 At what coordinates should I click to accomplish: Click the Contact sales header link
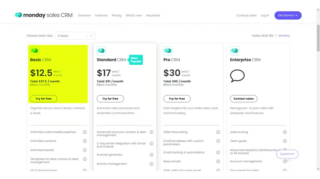pos(246,15)
